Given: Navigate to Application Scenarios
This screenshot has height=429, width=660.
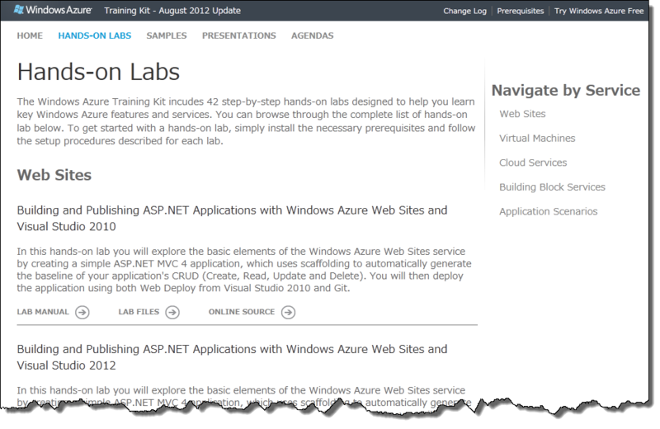Looking at the screenshot, I should [549, 211].
